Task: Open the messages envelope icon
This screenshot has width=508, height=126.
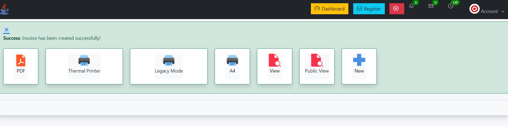Action: (431, 6)
